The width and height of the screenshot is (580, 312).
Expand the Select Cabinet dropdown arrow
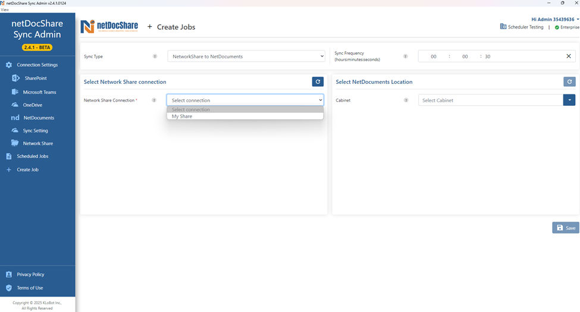(x=569, y=100)
